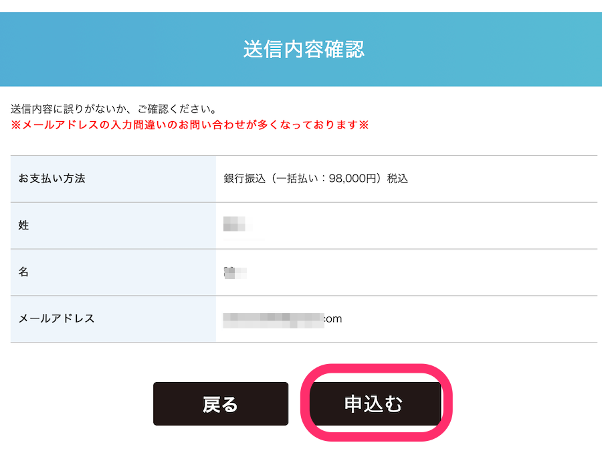The image size is (602, 455).
Task: Click the red メールアドレス warning notice
Action: [x=189, y=125]
